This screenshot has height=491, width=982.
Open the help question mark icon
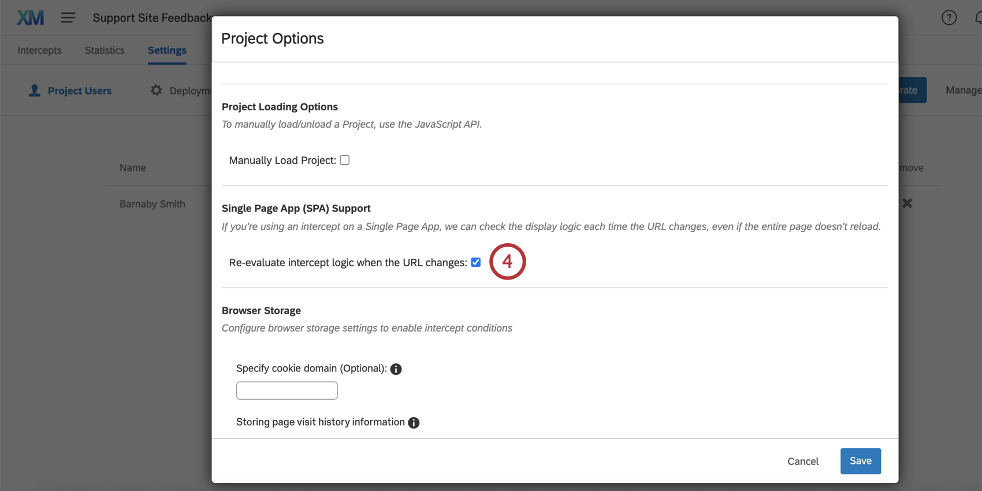pos(949,18)
